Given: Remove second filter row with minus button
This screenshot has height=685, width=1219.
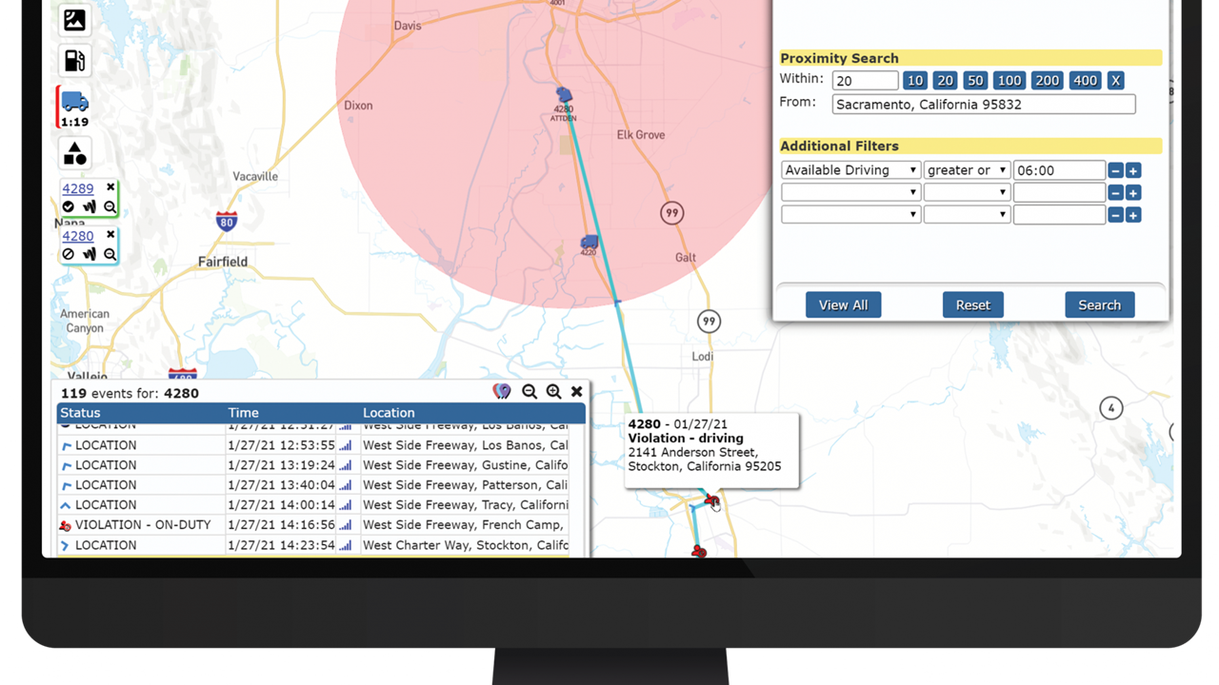Looking at the screenshot, I should click(1115, 192).
